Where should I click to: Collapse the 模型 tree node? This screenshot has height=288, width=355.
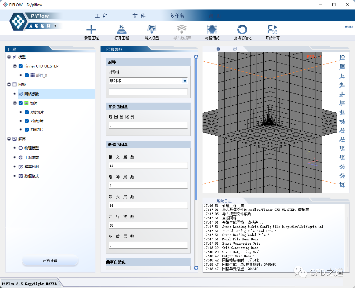tap(9, 57)
